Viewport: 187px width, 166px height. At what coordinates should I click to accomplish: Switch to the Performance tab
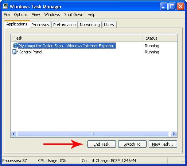pyautogui.click(x=65, y=25)
